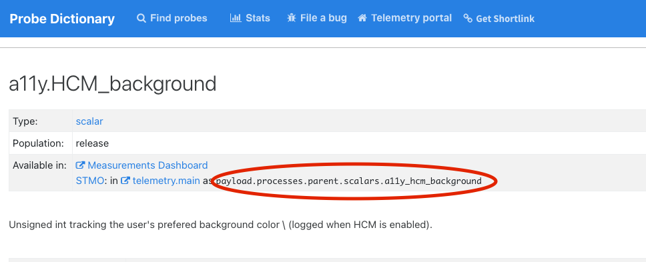The image size is (646, 262).
Task: Open the scalar type link
Action: 89,121
